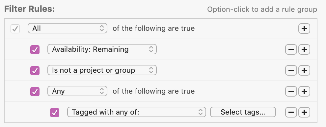This screenshot has width=326, height=127.
Task: Open the Any dropdown menu
Action: [77, 91]
